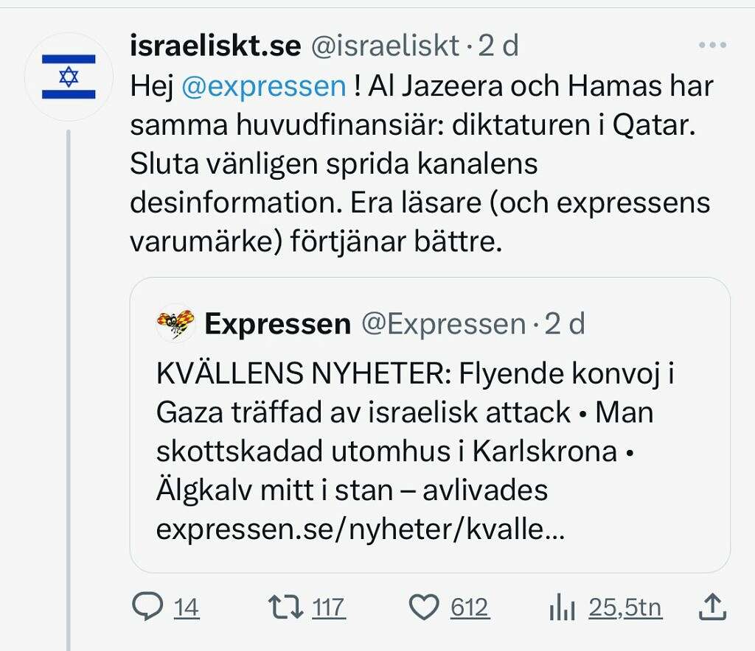Open Expressen wasp logo avatar
The image size is (755, 651).
point(175,323)
